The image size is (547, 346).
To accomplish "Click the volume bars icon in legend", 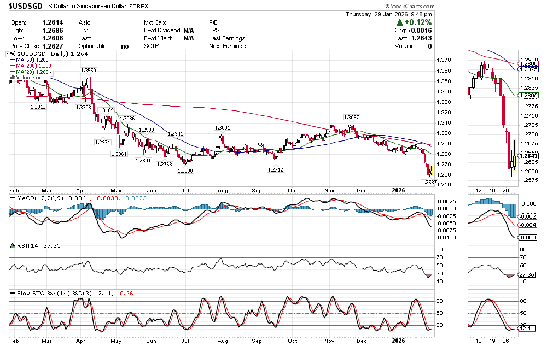I will 13,78.
